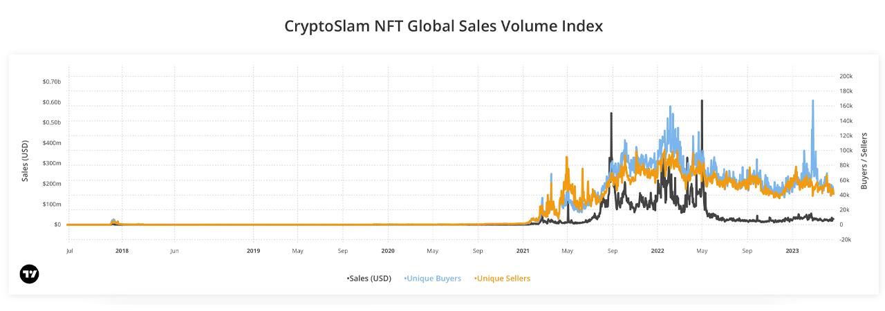
Task: Click the Buyers / Sellers axis title
Action: [864, 160]
